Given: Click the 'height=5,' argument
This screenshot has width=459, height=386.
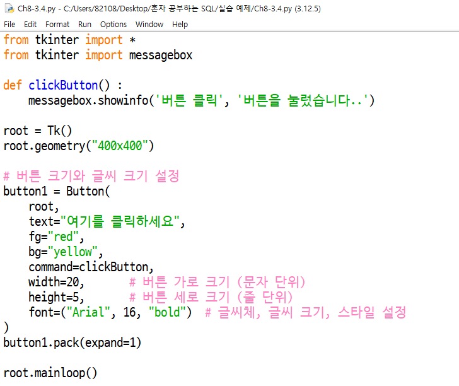Looking at the screenshot, I should [x=56, y=297].
